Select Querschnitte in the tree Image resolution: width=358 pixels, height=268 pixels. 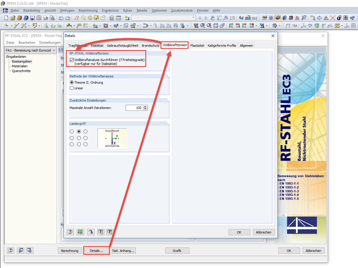click(x=21, y=71)
